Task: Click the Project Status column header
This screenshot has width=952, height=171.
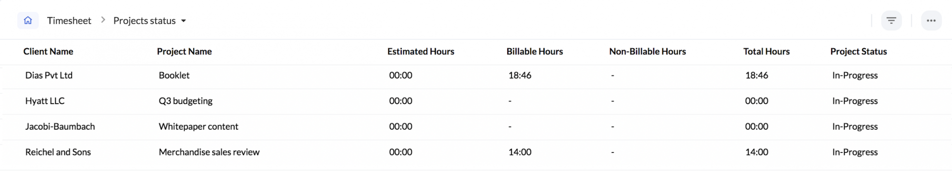Action: click(859, 52)
